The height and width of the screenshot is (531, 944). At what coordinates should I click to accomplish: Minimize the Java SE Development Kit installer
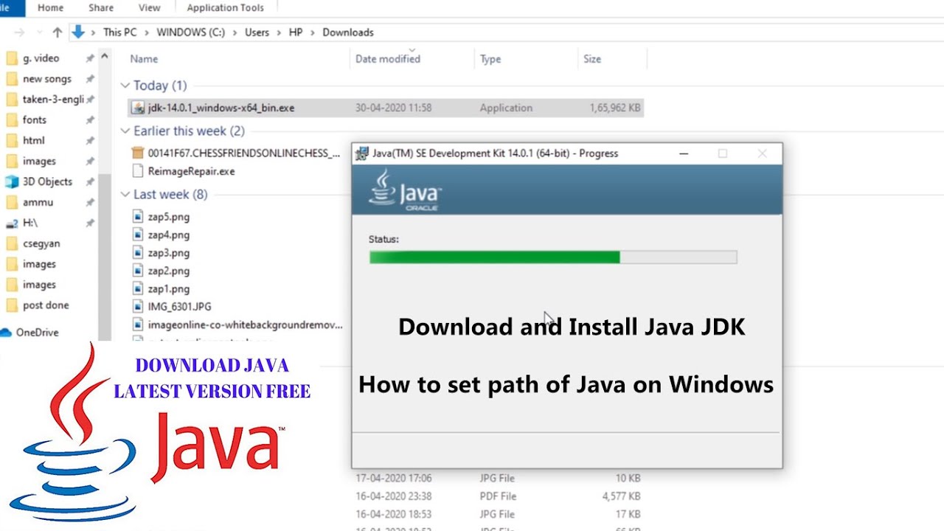pyautogui.click(x=684, y=153)
